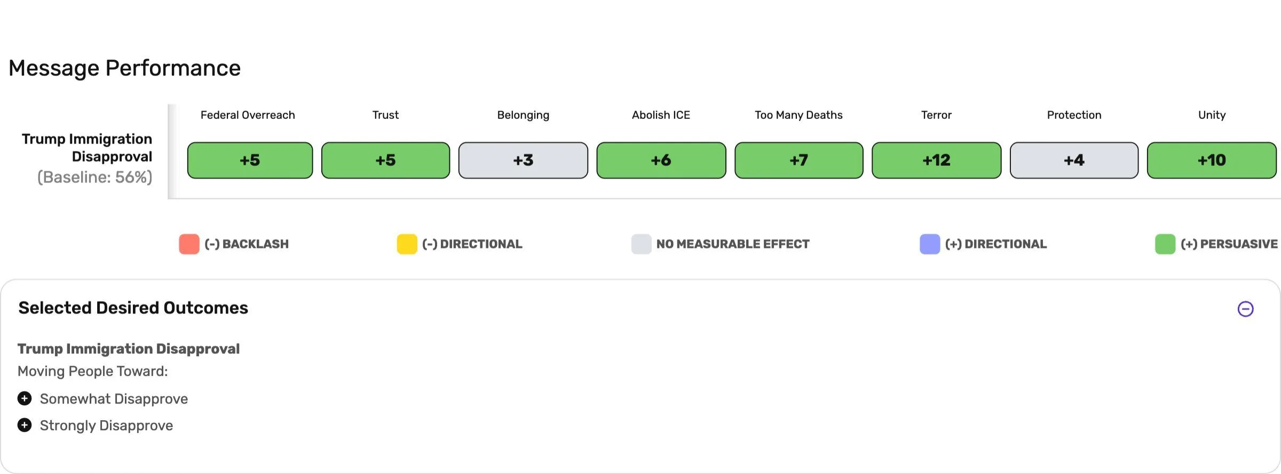
Task: Click the Trump Immigration Disapproval row label
Action: [87, 148]
